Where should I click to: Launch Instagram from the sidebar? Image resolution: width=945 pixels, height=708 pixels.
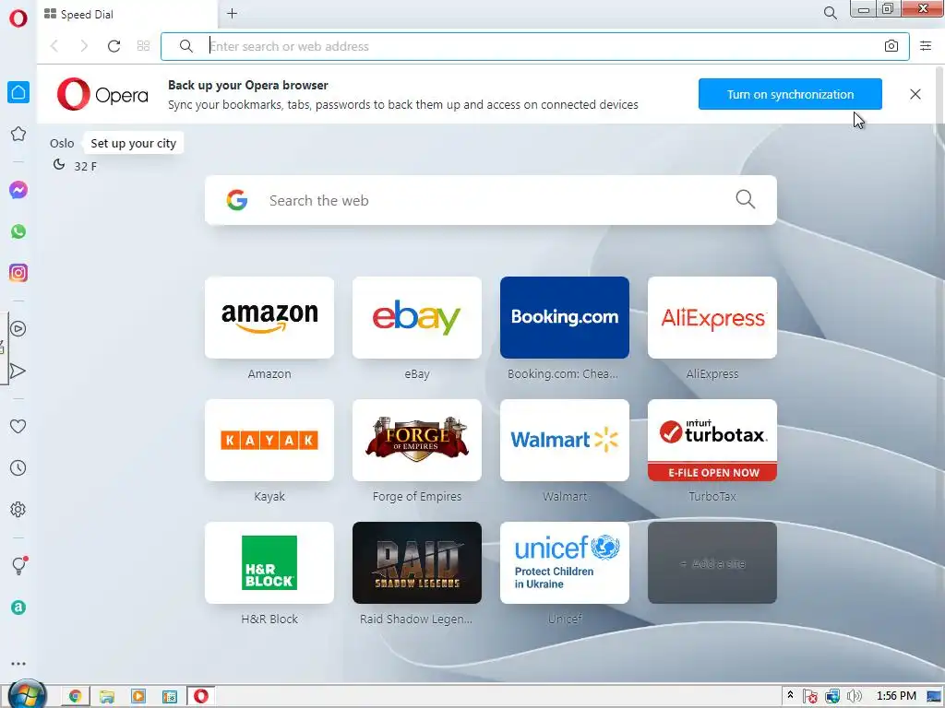click(x=18, y=273)
